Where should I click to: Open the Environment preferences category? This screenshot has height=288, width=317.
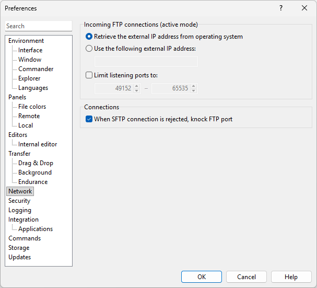point(26,41)
